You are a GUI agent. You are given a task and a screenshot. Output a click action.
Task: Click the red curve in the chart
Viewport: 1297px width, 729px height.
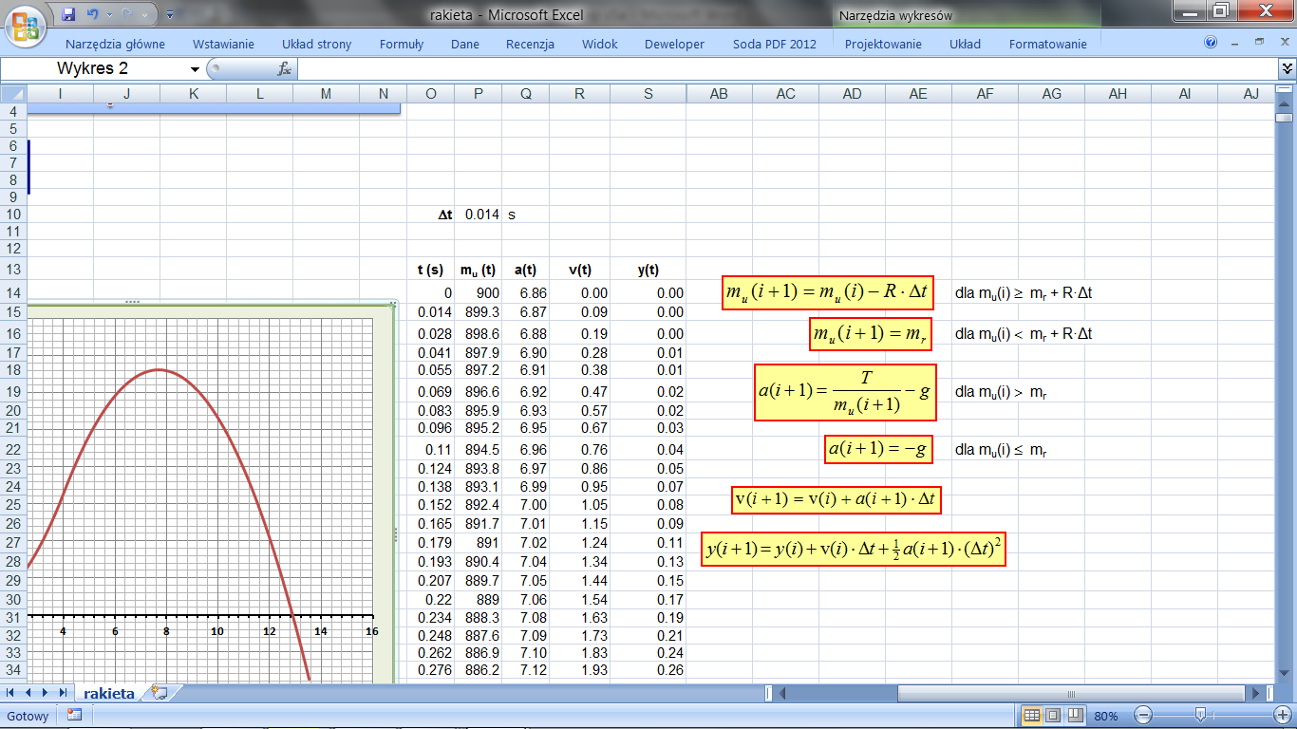159,370
